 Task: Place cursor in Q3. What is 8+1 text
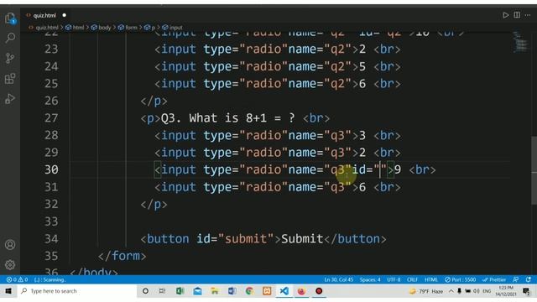(x=214, y=118)
